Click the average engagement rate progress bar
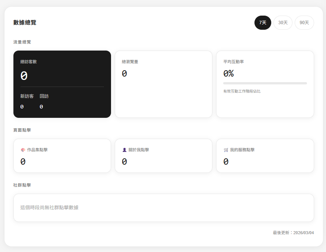Viewport: 326px width, 252px height. (265, 83)
